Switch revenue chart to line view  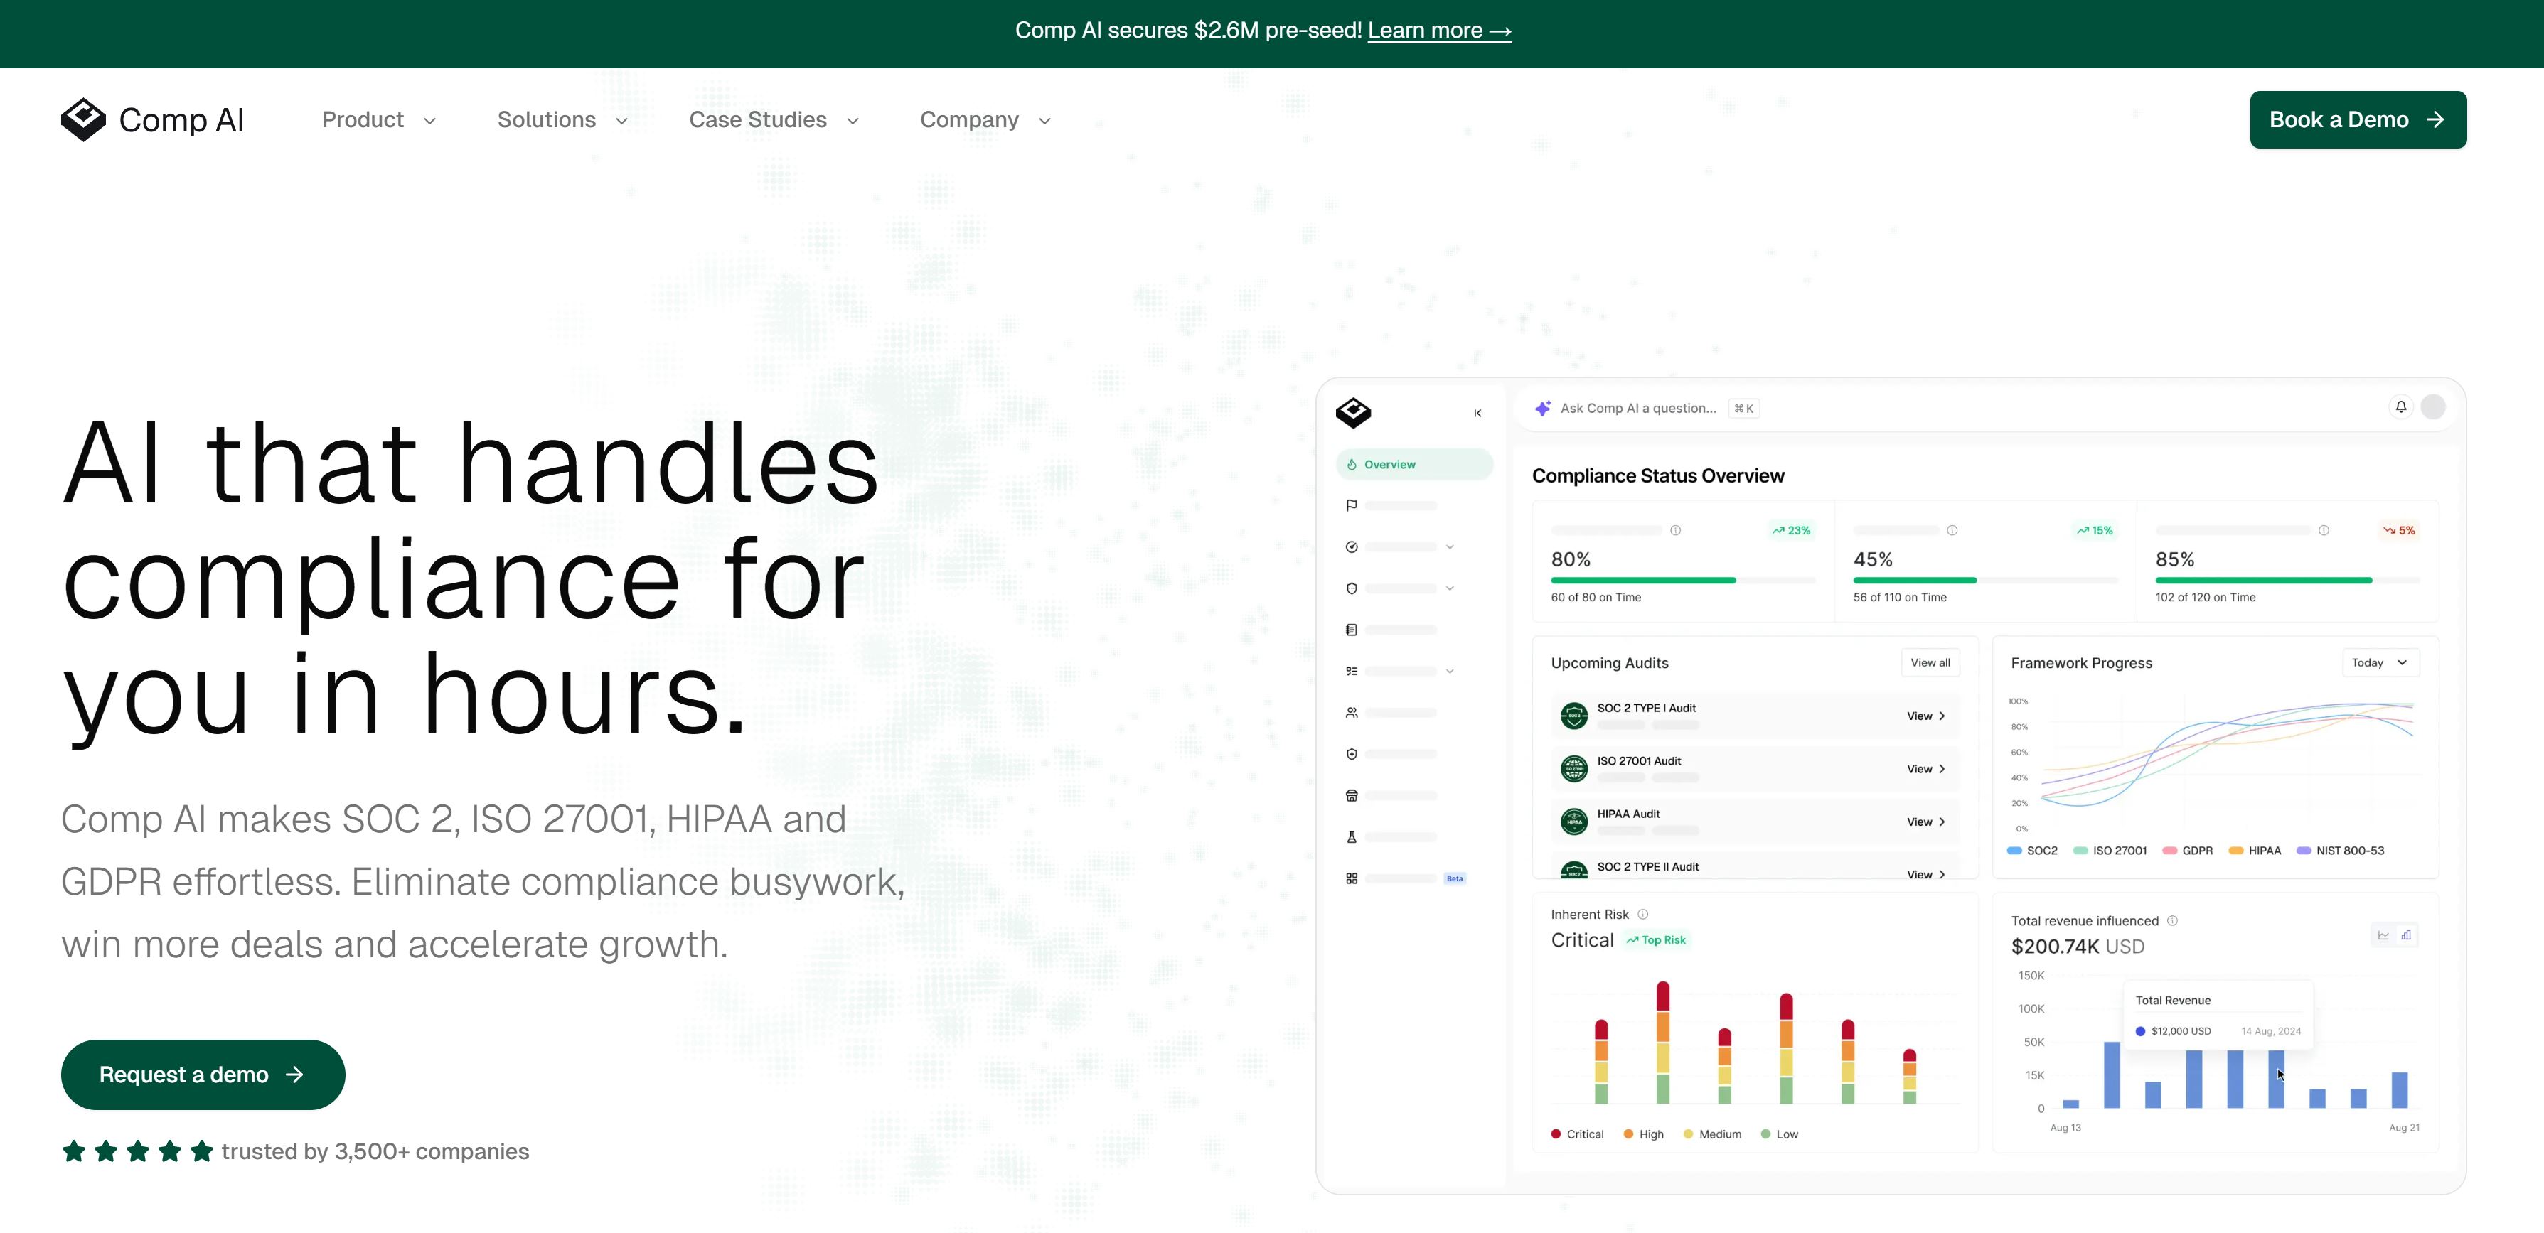click(x=2383, y=935)
